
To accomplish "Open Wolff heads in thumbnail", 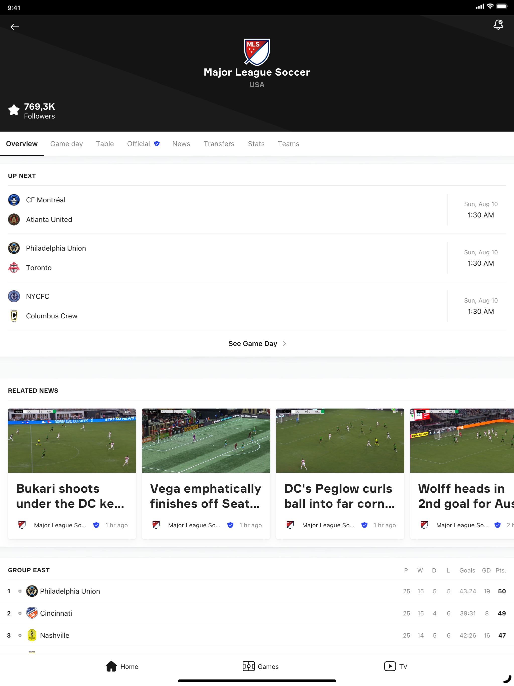I will (x=462, y=440).
